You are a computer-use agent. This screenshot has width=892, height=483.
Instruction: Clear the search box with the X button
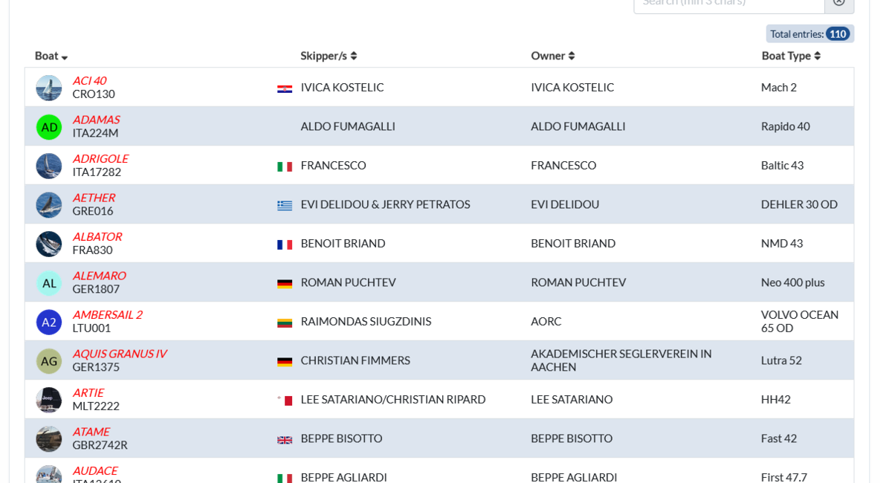tap(839, 2)
